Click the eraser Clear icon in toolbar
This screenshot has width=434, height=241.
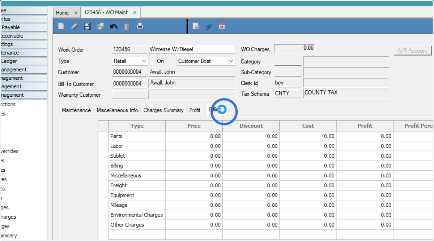(74, 26)
